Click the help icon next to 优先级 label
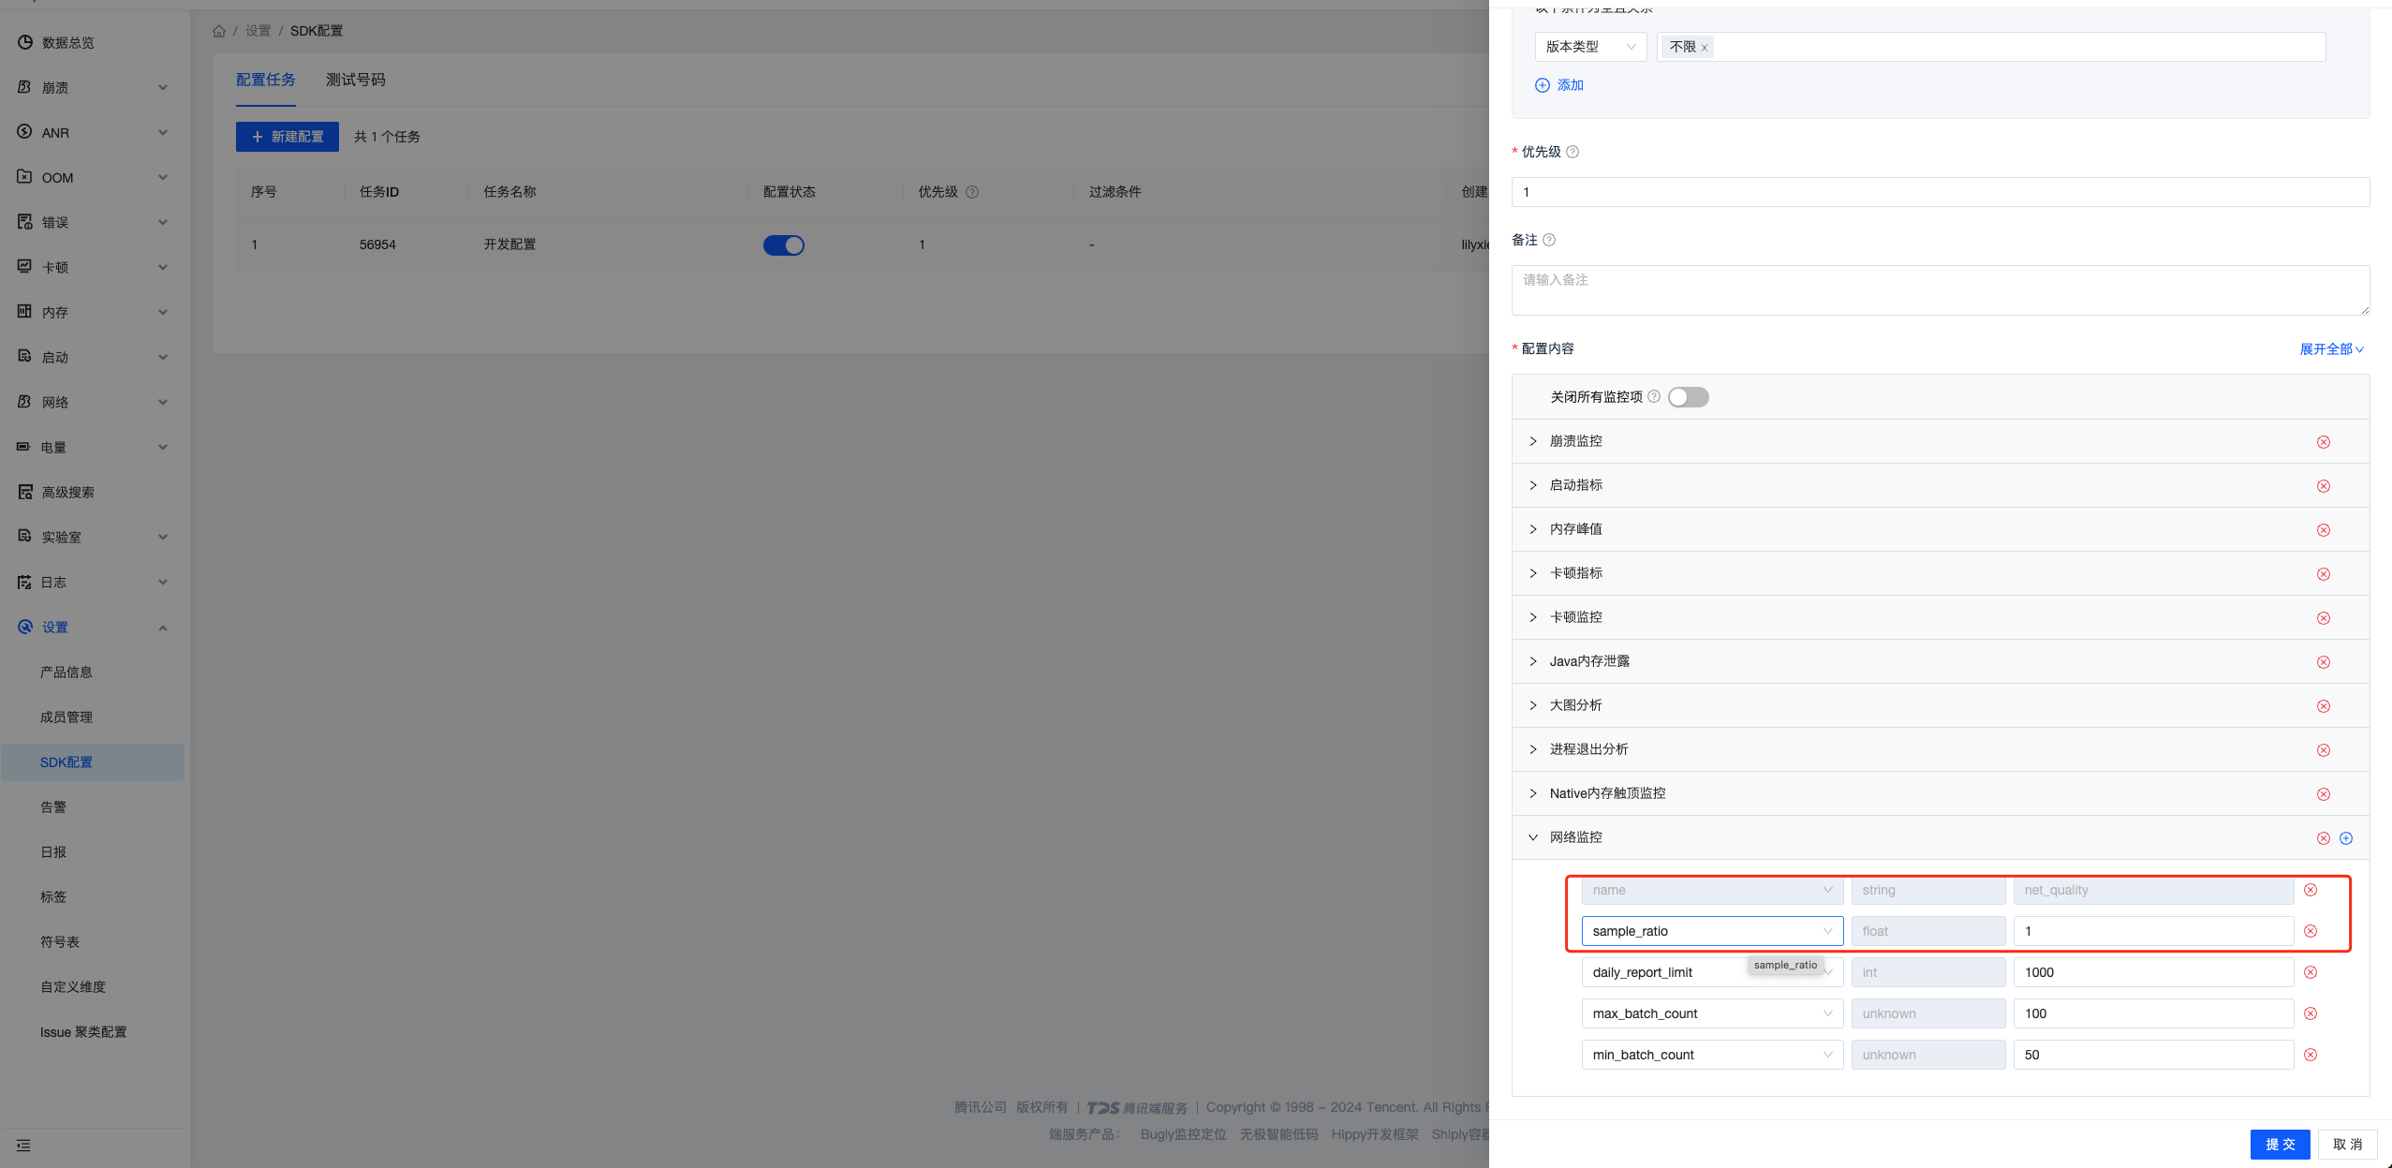Image resolution: width=2392 pixels, height=1168 pixels. (x=1573, y=152)
